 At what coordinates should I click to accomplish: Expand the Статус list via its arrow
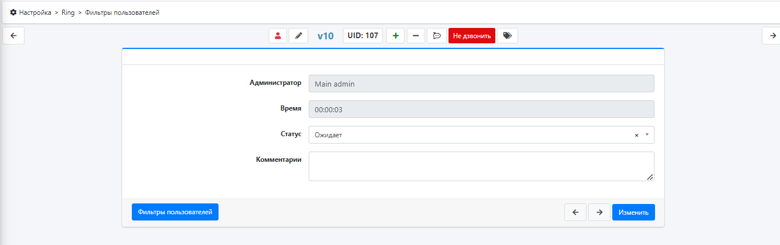pos(647,135)
